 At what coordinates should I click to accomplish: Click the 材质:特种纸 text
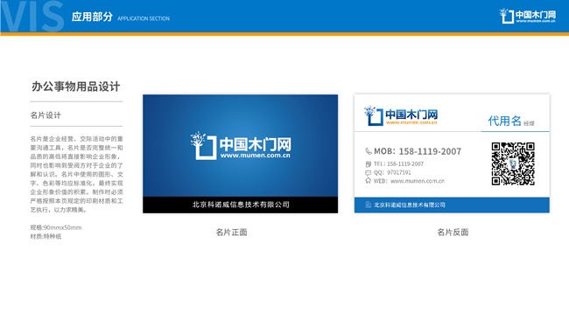46,236
